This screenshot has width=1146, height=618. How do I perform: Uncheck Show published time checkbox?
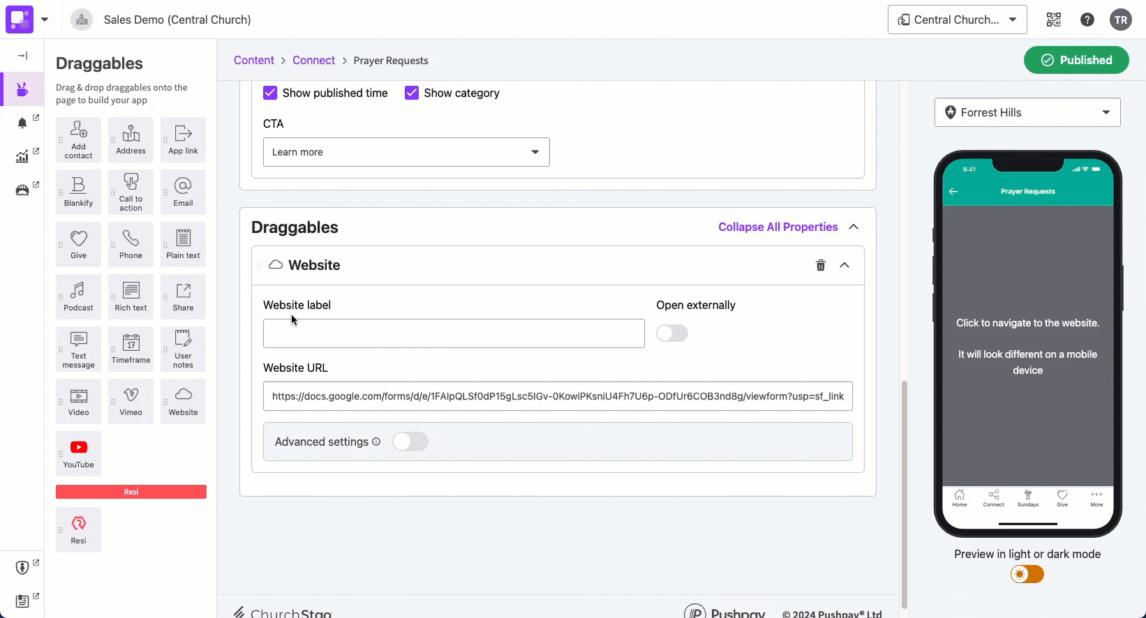tap(270, 93)
